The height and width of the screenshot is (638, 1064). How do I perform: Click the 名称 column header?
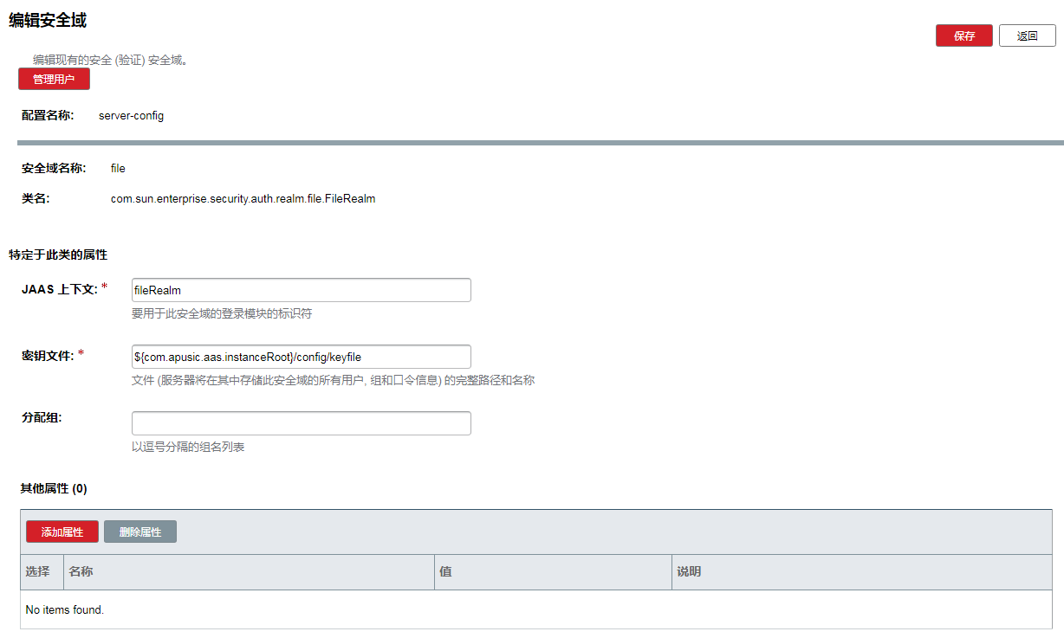click(81, 572)
